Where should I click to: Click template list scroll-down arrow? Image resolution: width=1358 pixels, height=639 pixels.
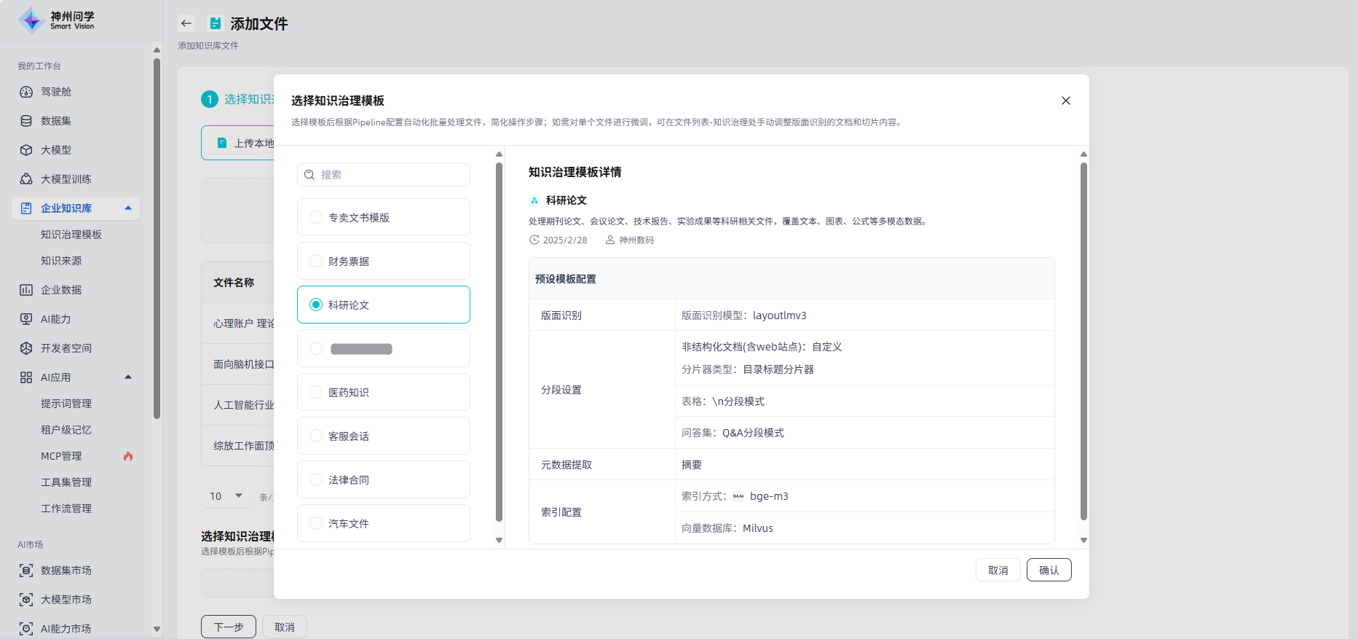[499, 540]
